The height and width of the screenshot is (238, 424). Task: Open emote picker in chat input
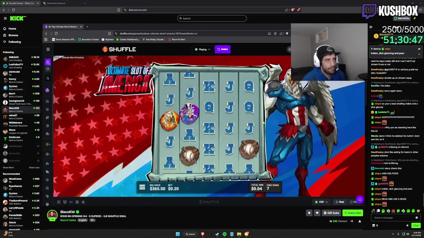click(x=417, y=218)
